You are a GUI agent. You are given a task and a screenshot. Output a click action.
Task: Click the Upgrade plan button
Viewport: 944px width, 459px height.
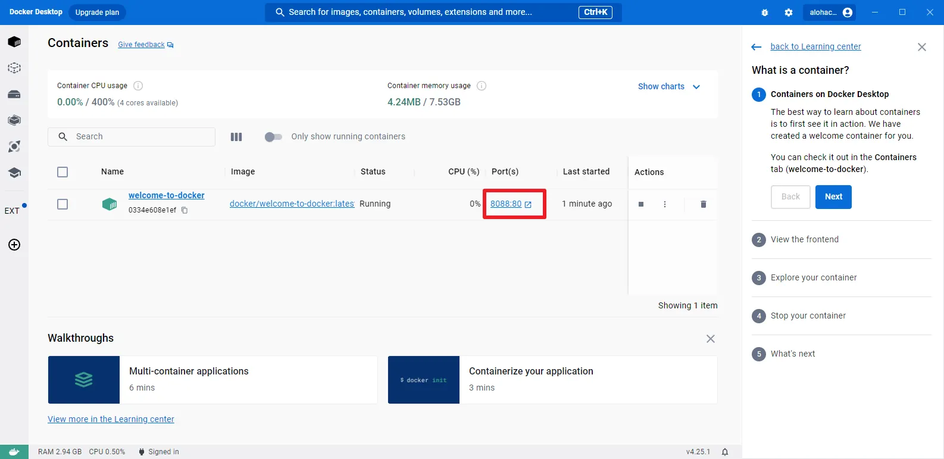point(97,13)
